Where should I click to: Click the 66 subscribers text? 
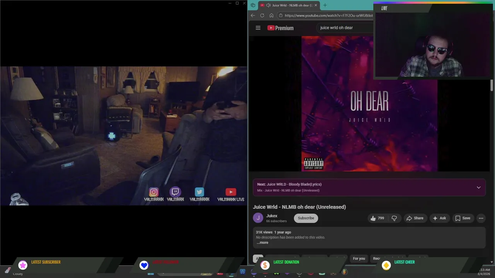point(276,221)
